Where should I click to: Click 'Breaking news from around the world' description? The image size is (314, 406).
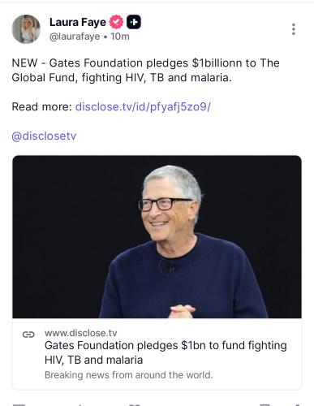pos(129,375)
